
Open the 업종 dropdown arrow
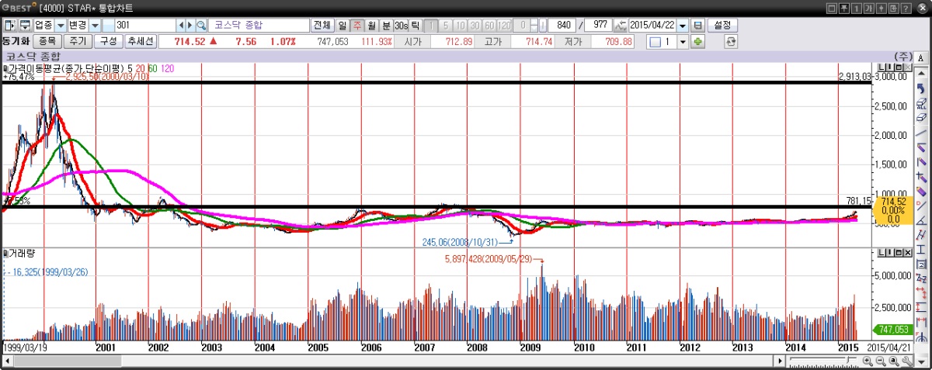(x=61, y=26)
